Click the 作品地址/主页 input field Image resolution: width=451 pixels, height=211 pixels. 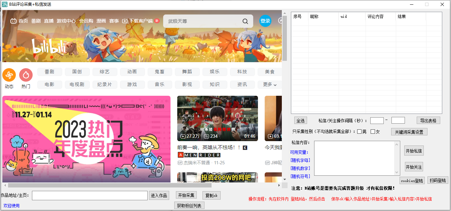(x=89, y=195)
